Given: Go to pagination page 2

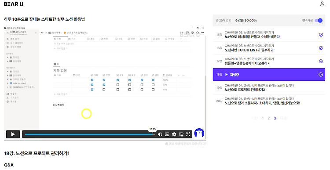Looking at the screenshot, I should [x=268, y=118].
